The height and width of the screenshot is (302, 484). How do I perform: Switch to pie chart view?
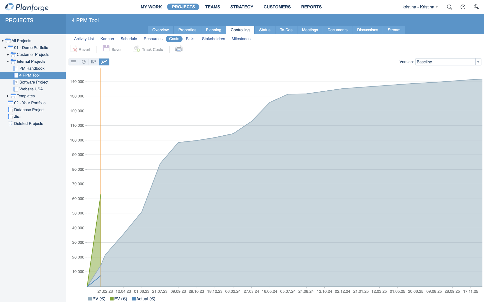click(84, 62)
